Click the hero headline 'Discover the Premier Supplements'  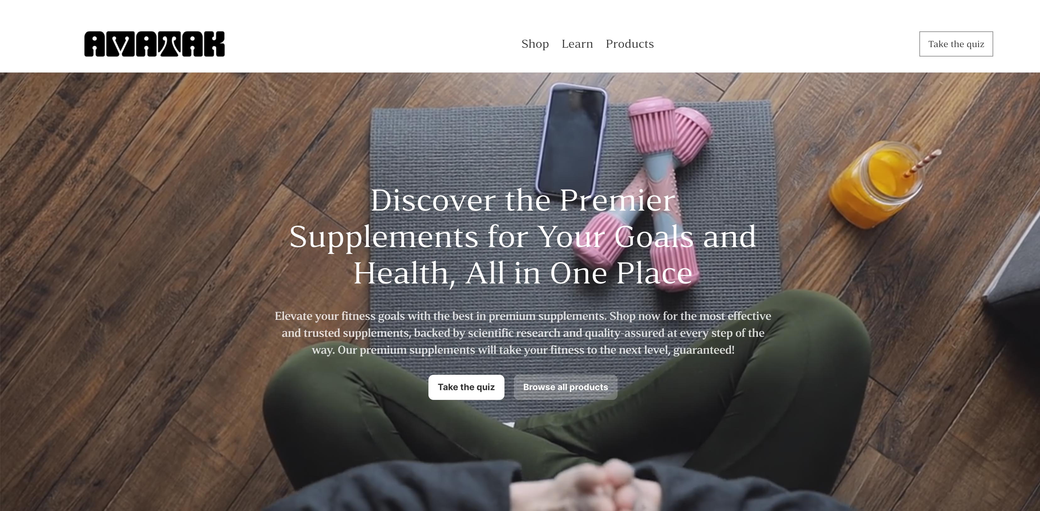tap(523, 236)
